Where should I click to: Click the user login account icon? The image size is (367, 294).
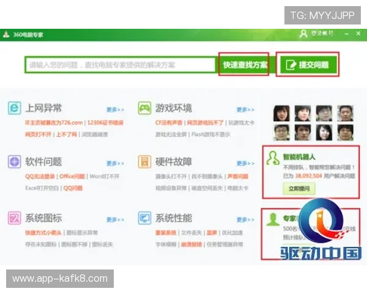click(x=303, y=34)
